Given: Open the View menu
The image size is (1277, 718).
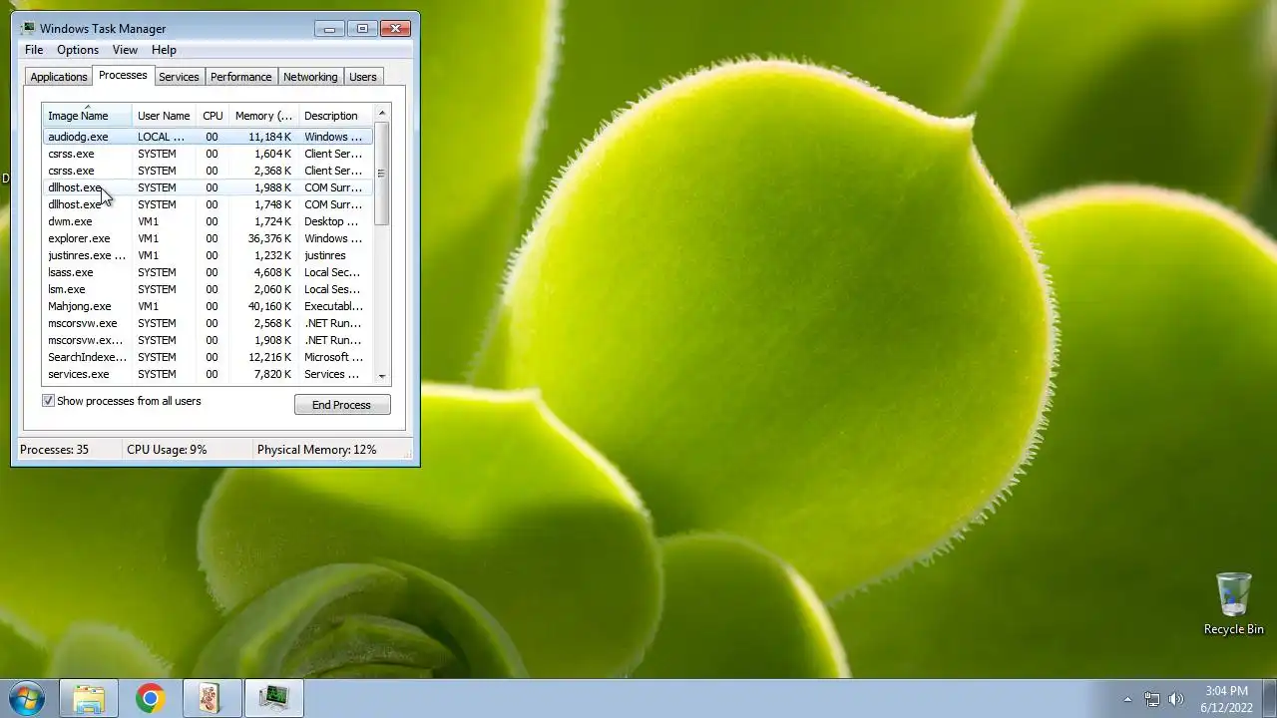Looking at the screenshot, I should 125,50.
